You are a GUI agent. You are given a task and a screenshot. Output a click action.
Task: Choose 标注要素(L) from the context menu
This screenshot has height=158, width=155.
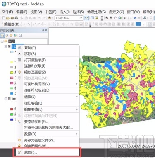(48, 103)
